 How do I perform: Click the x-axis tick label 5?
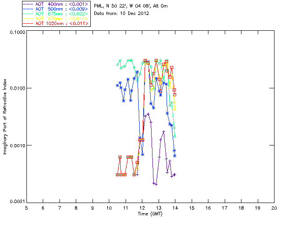click(x=26, y=208)
